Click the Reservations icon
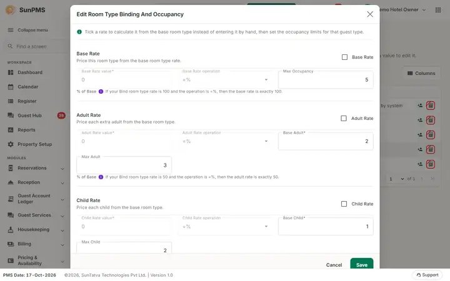 [11, 168]
